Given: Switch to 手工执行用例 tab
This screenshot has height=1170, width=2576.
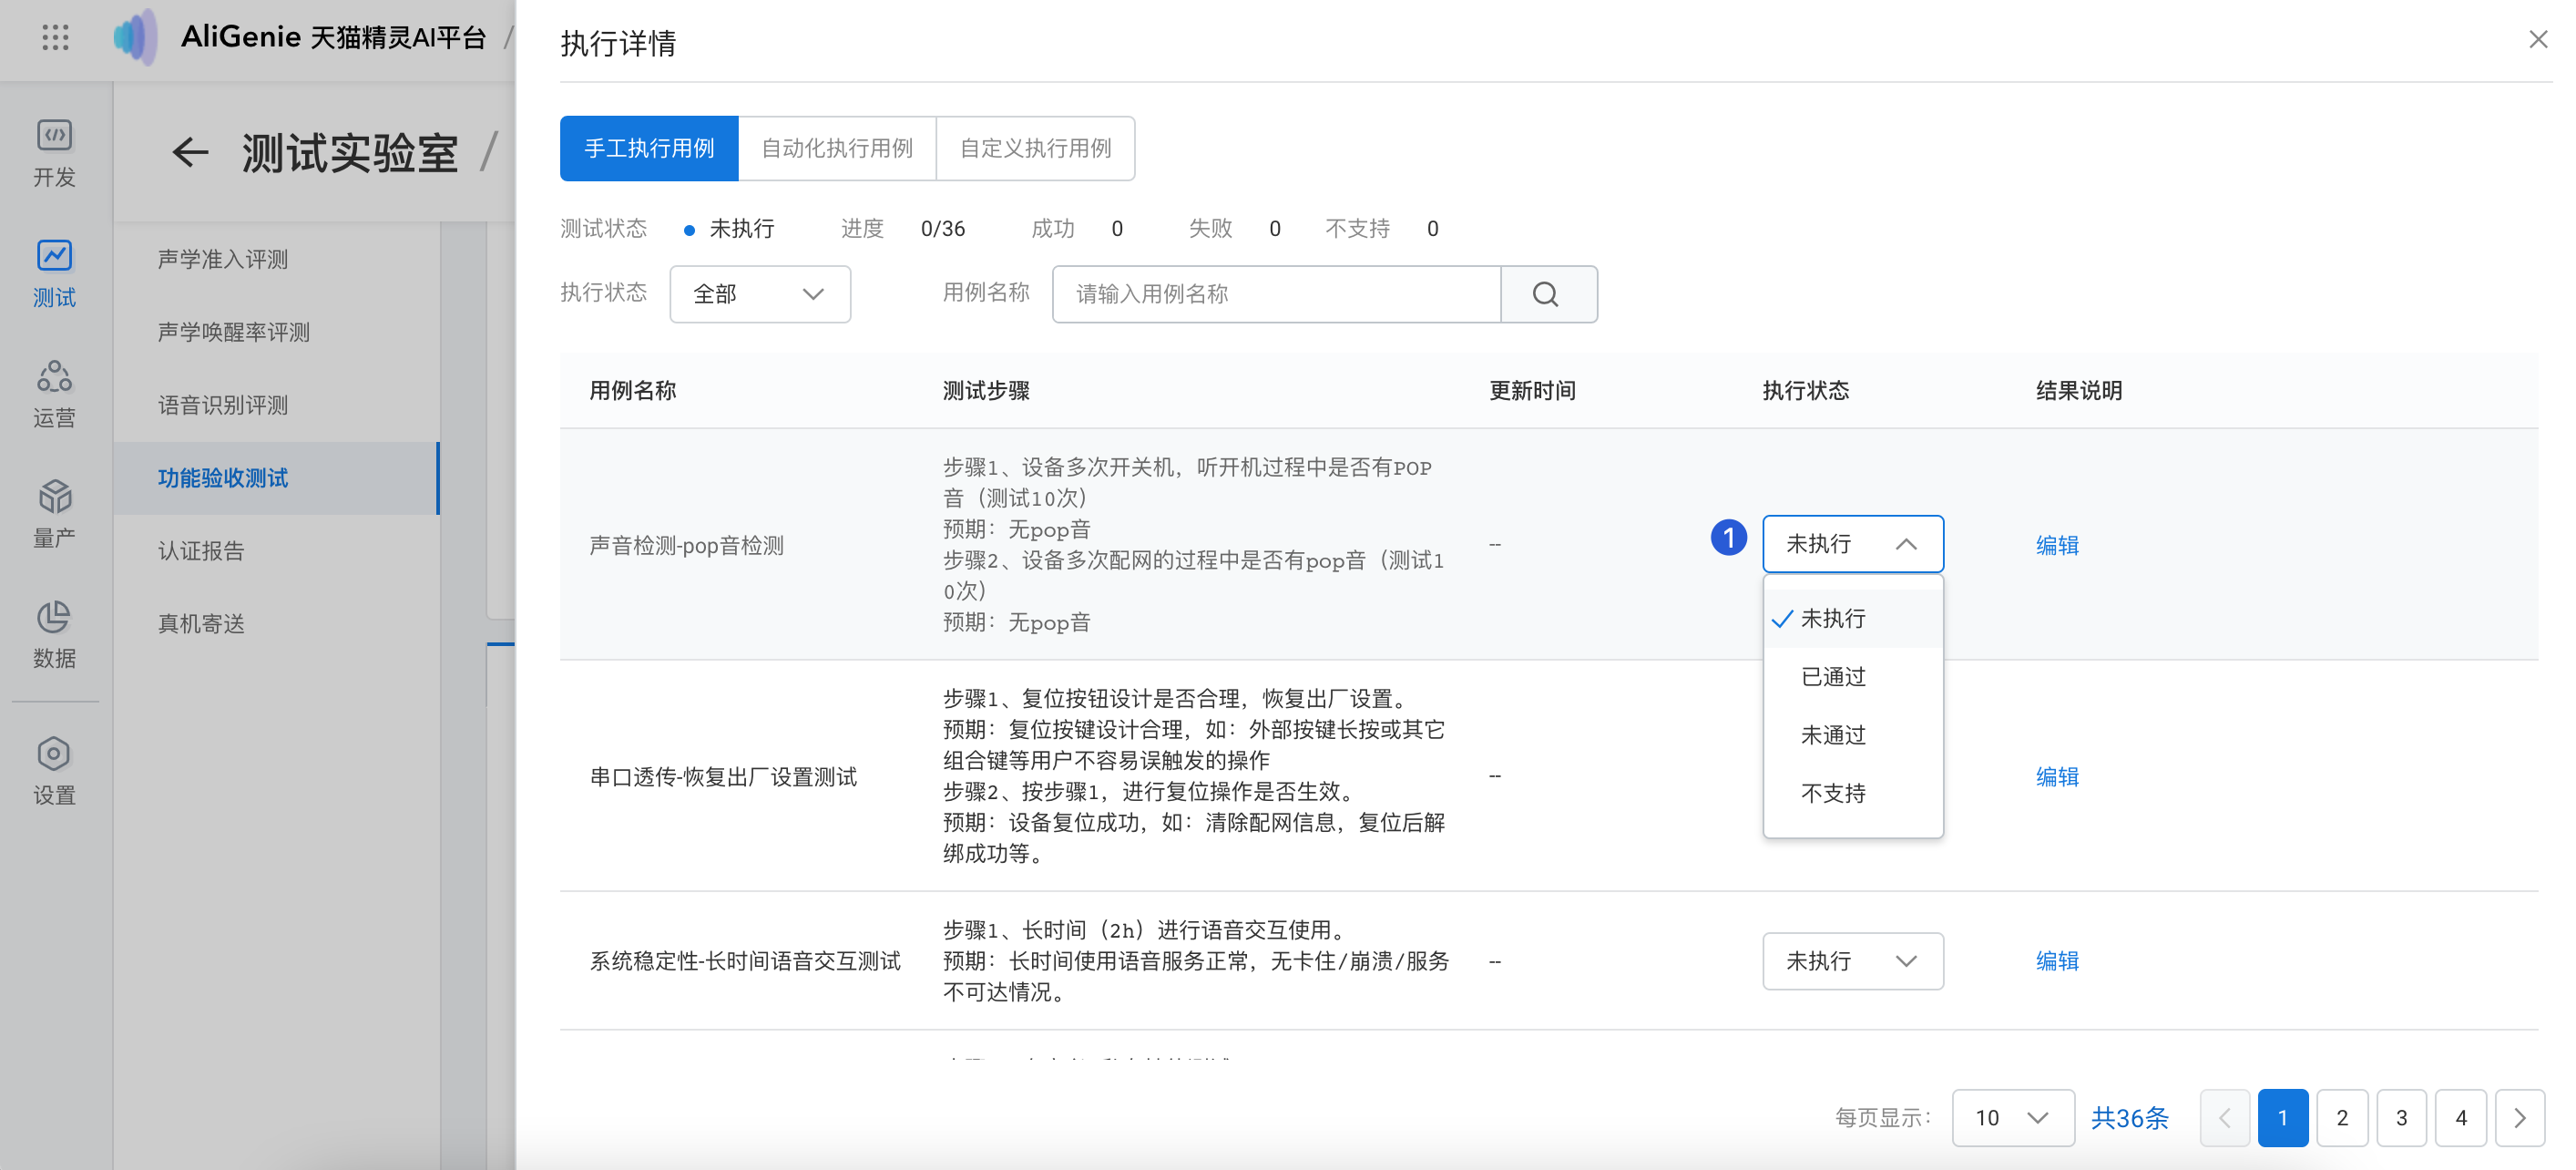Looking at the screenshot, I should [x=649, y=148].
